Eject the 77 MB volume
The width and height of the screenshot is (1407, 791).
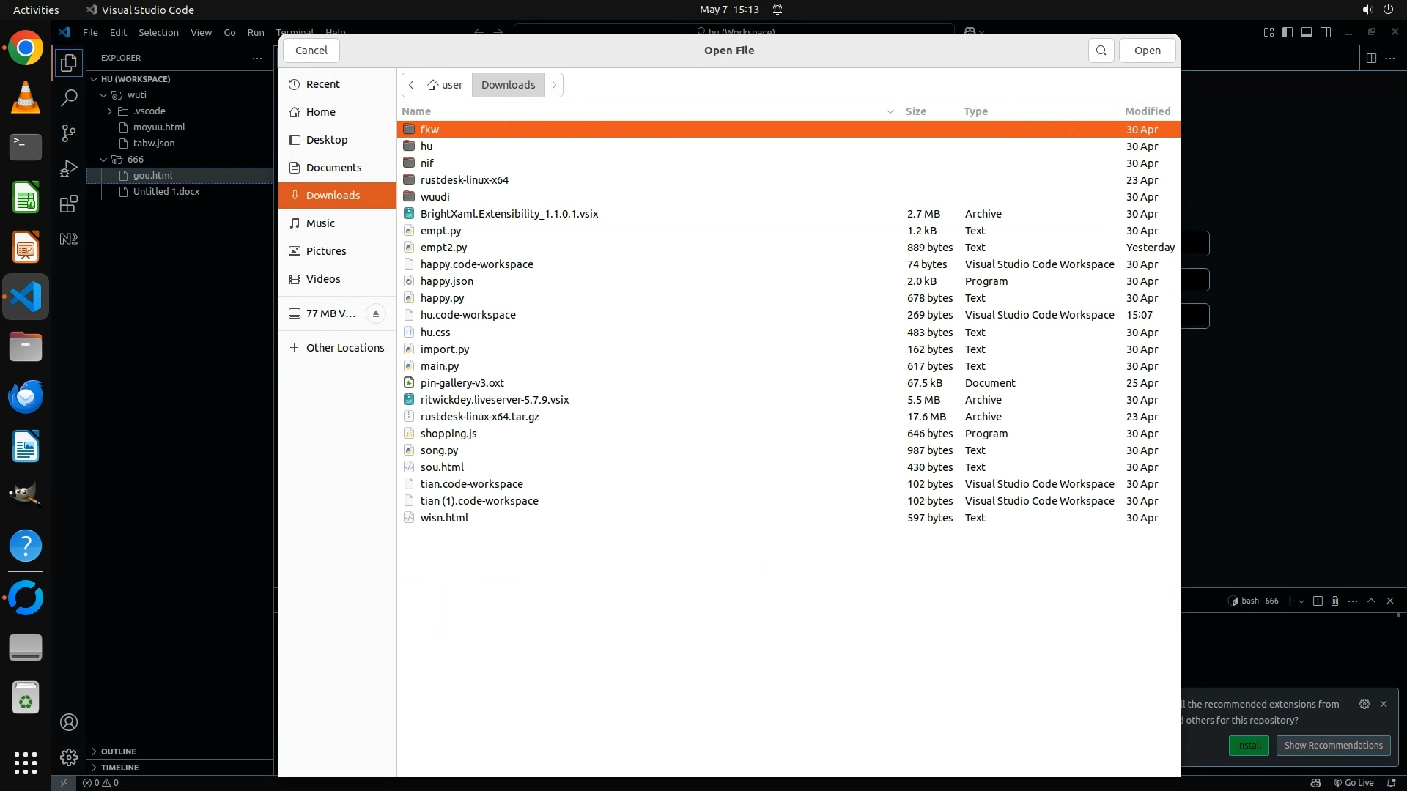[x=375, y=313]
